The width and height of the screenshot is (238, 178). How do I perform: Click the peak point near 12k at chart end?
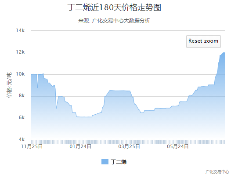pyautogui.click(x=224, y=53)
